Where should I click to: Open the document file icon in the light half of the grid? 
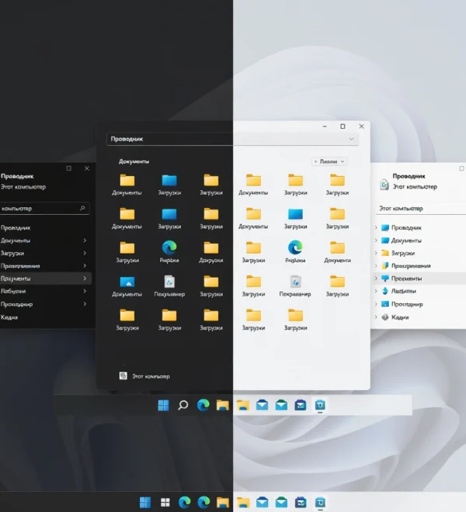click(x=295, y=282)
